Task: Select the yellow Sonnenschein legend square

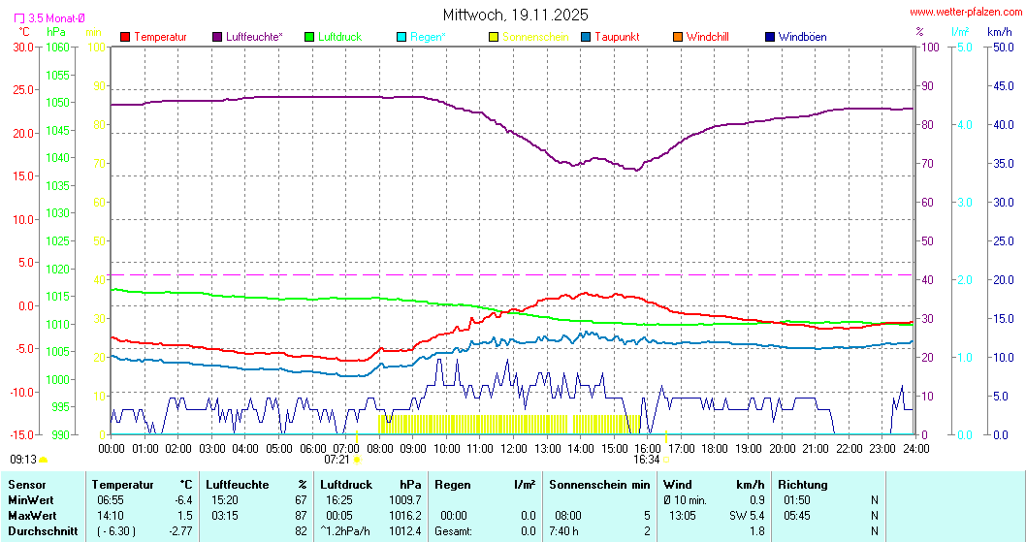Action: [494, 37]
